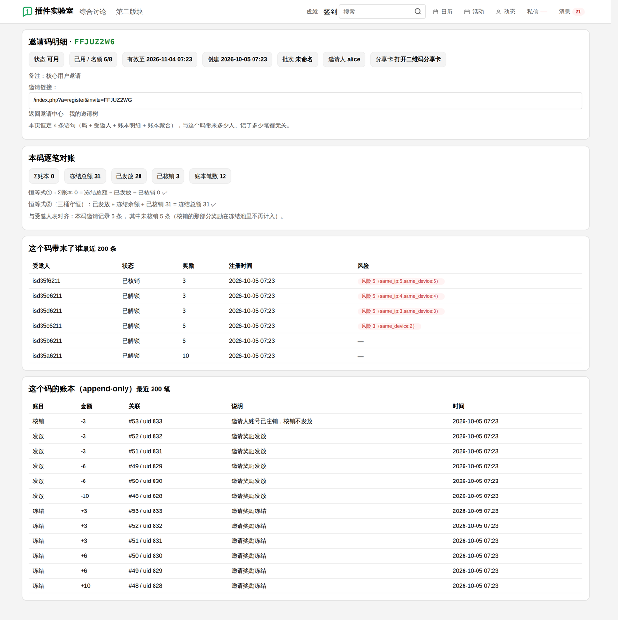Go back via 返回邀请中心
Viewport: 618px width, 620px height.
tap(46, 114)
